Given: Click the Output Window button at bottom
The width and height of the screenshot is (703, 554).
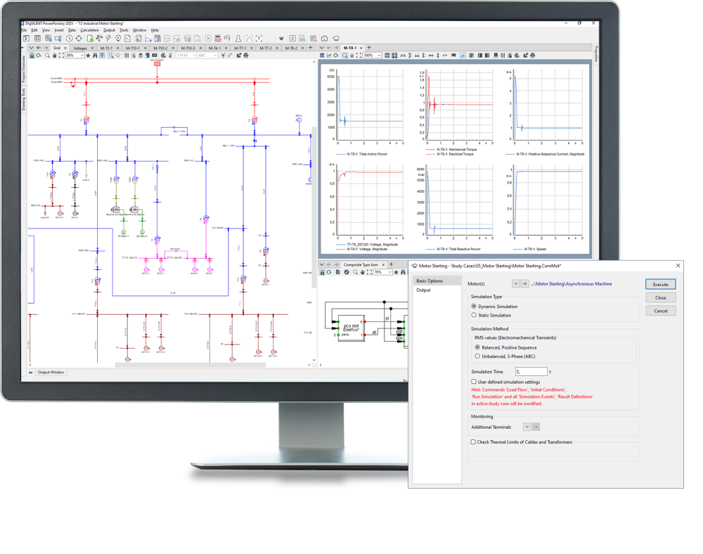Looking at the screenshot, I should pos(51,373).
